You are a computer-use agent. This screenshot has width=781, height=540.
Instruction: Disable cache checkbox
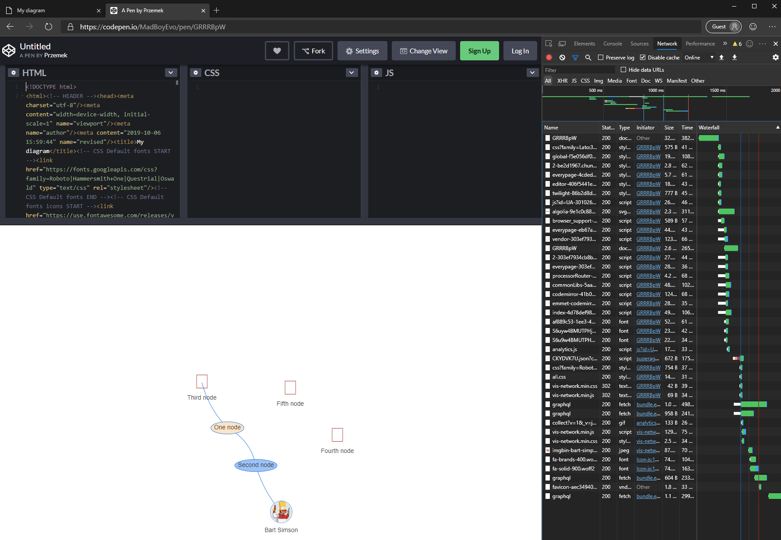coord(642,57)
